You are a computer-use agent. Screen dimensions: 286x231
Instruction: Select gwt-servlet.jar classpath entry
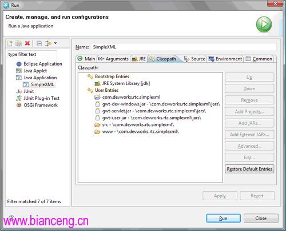(154, 111)
